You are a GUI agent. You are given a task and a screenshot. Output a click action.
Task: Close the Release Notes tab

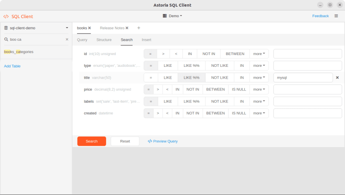127,28
